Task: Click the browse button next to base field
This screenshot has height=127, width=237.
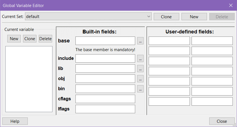Action: 140,41
